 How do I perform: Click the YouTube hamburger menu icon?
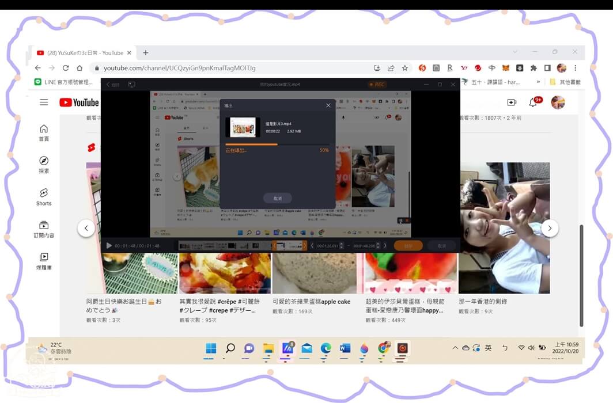pos(44,102)
